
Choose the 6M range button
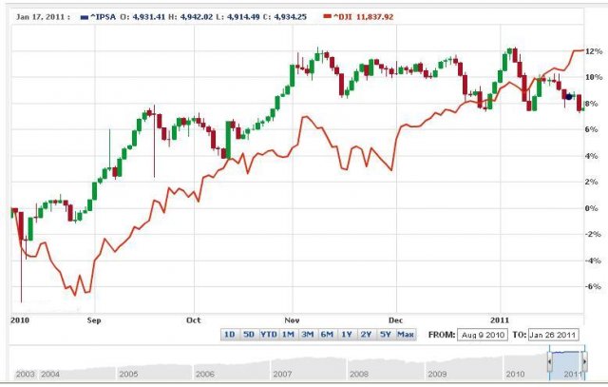pyautogui.click(x=327, y=335)
